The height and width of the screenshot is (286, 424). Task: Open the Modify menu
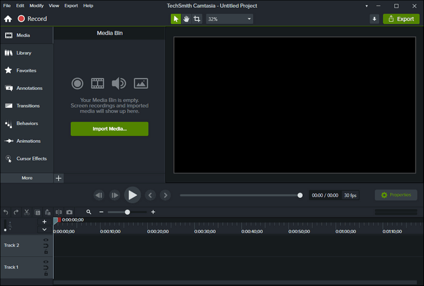tap(36, 5)
